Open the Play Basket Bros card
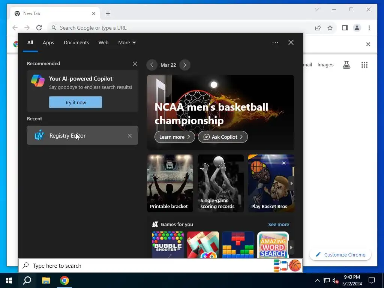Image resolution: width=384 pixels, height=288 pixels. coord(271,183)
